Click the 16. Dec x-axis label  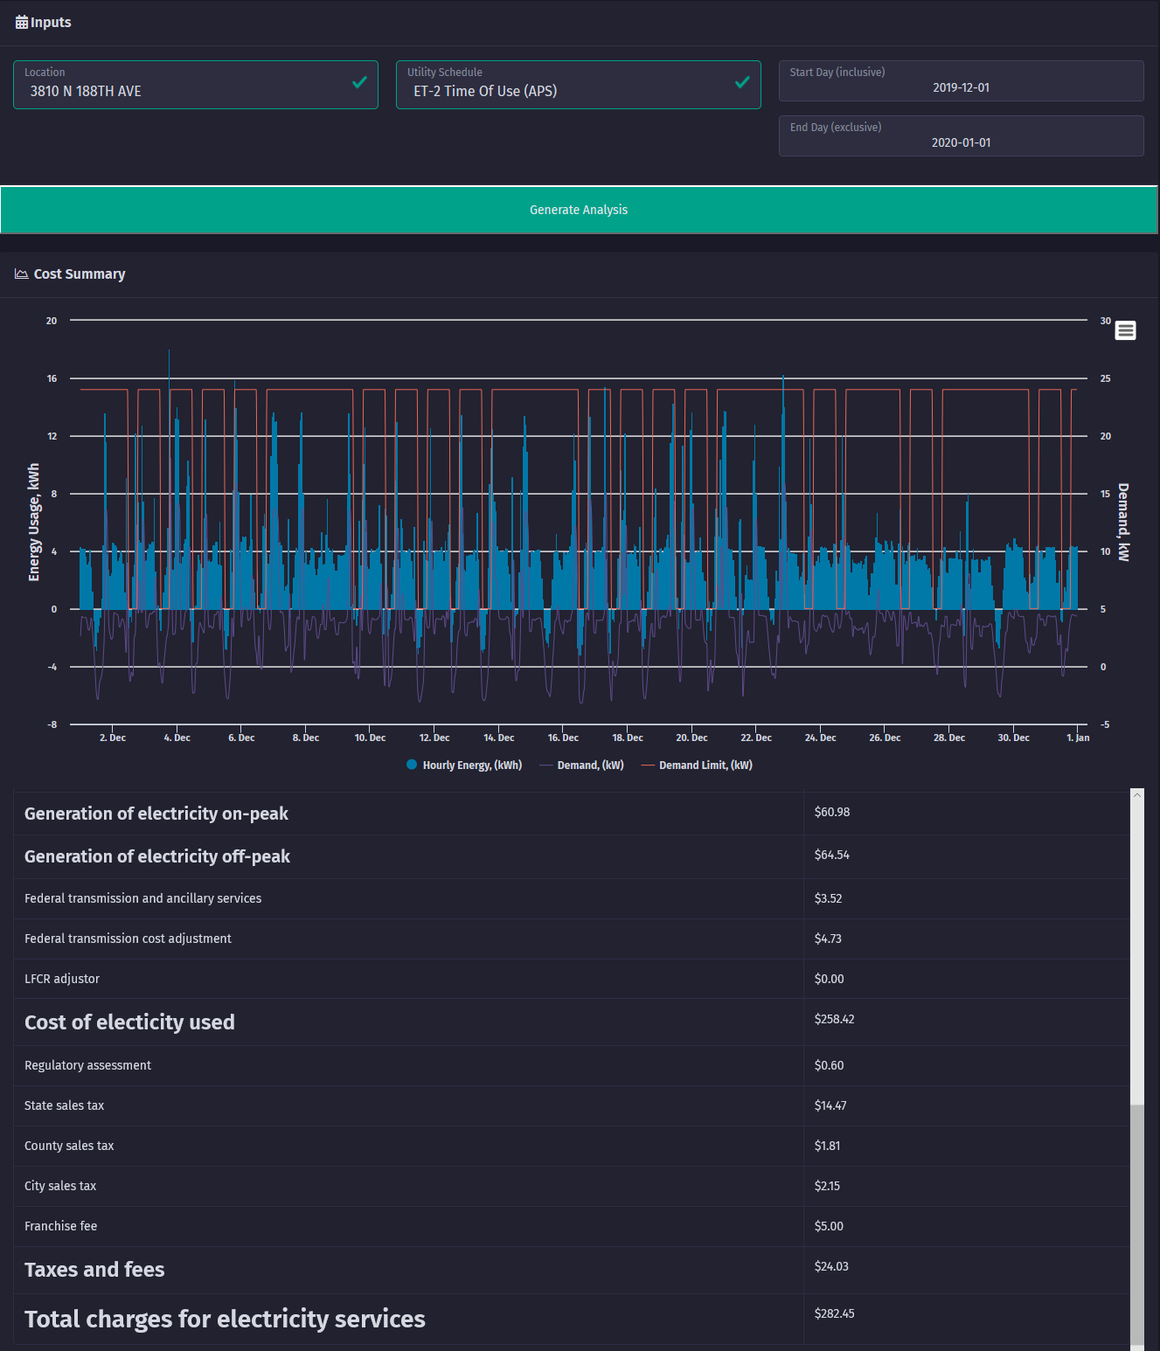point(563,738)
